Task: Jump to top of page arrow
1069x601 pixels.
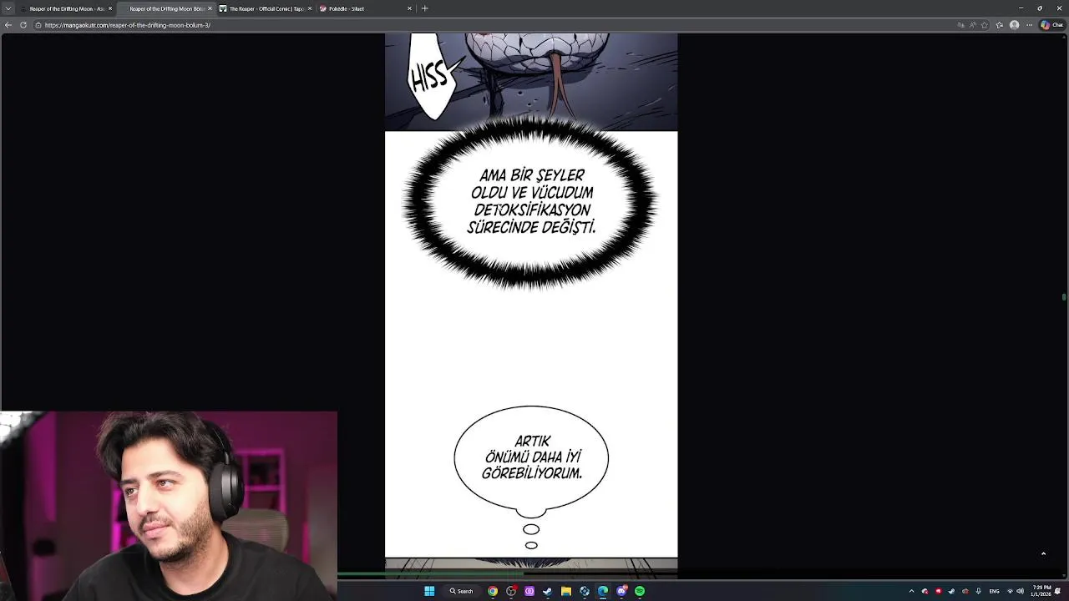Action: pyautogui.click(x=1043, y=553)
